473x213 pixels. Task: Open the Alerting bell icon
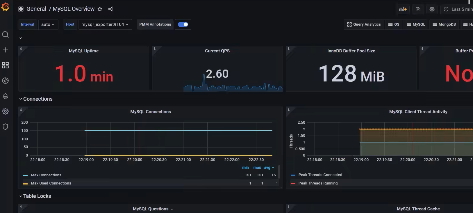pyautogui.click(x=5, y=96)
